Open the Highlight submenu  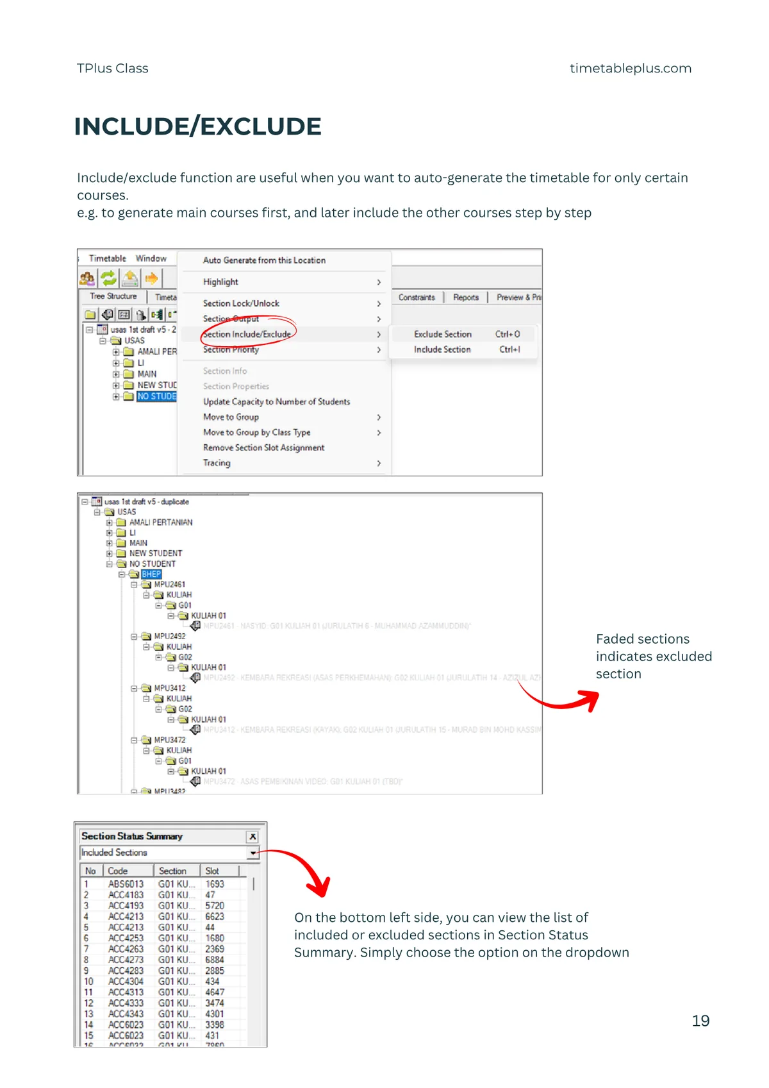click(286, 282)
